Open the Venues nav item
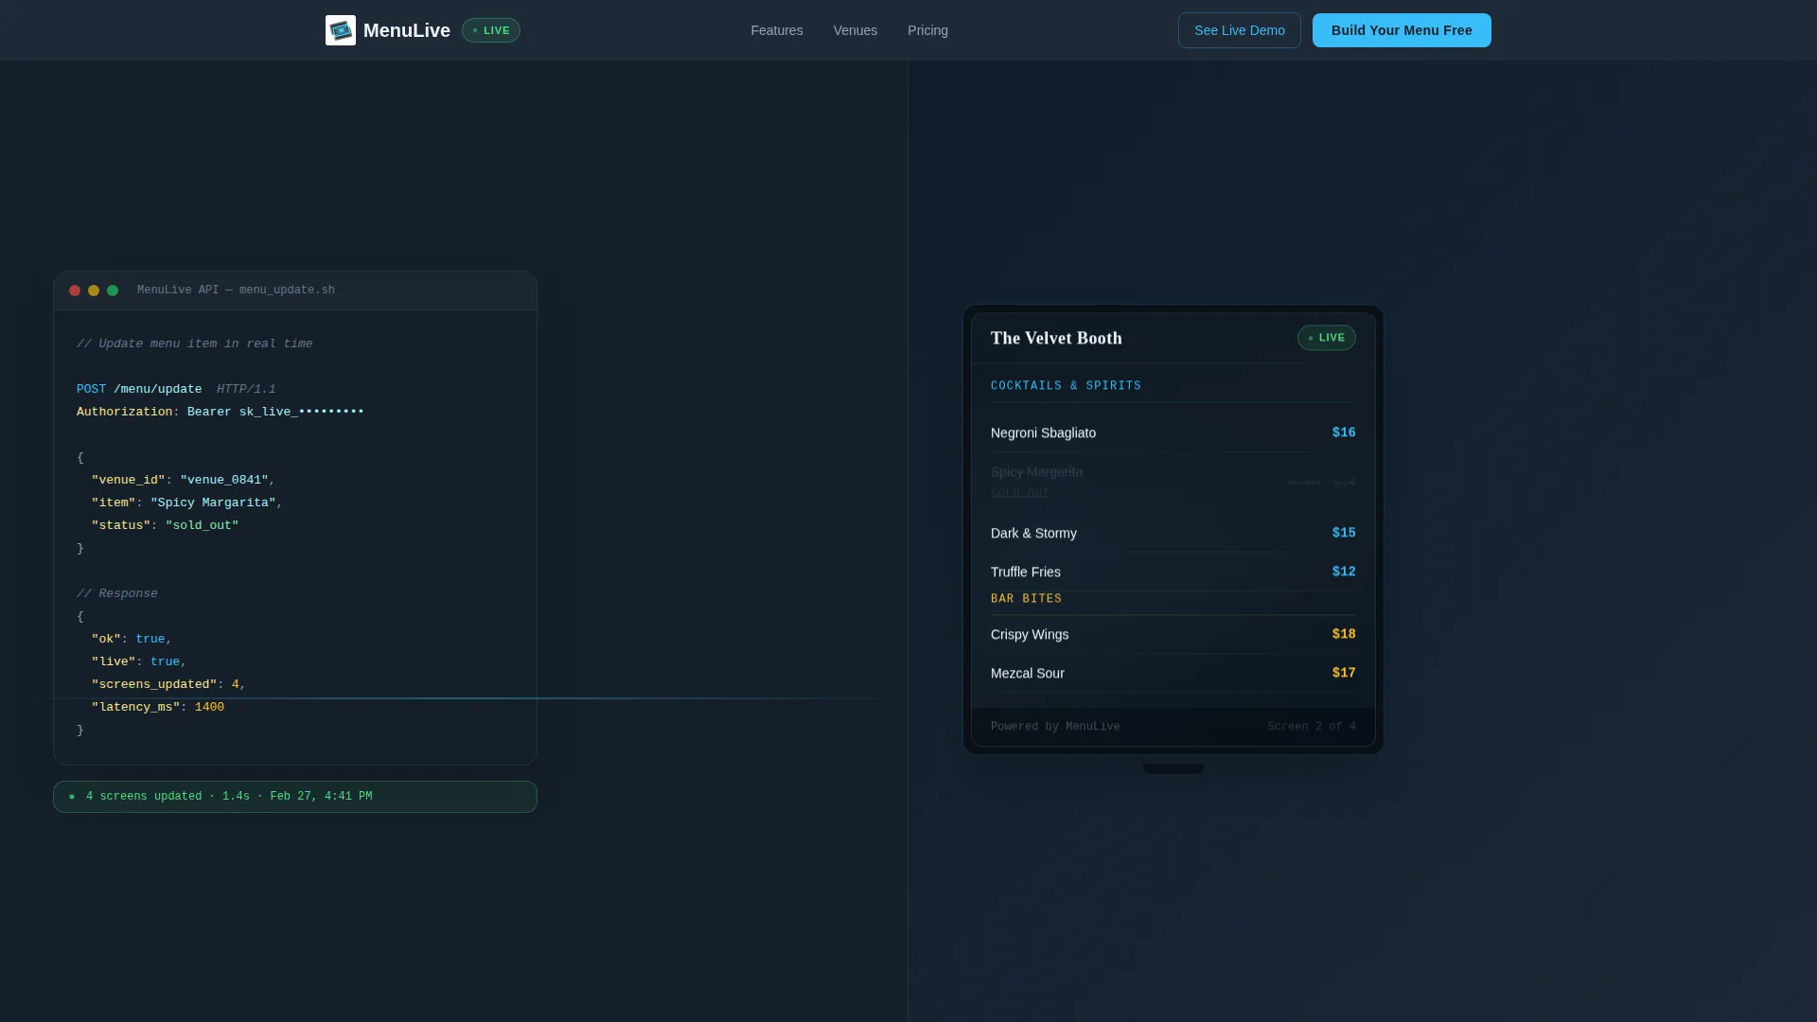 tap(856, 30)
